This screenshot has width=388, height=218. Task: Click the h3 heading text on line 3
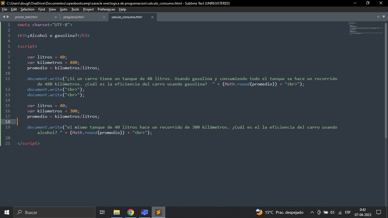pos(52,35)
